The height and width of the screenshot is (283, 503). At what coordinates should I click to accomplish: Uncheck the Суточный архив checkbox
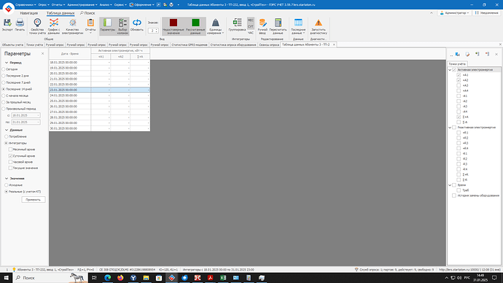pos(11,155)
